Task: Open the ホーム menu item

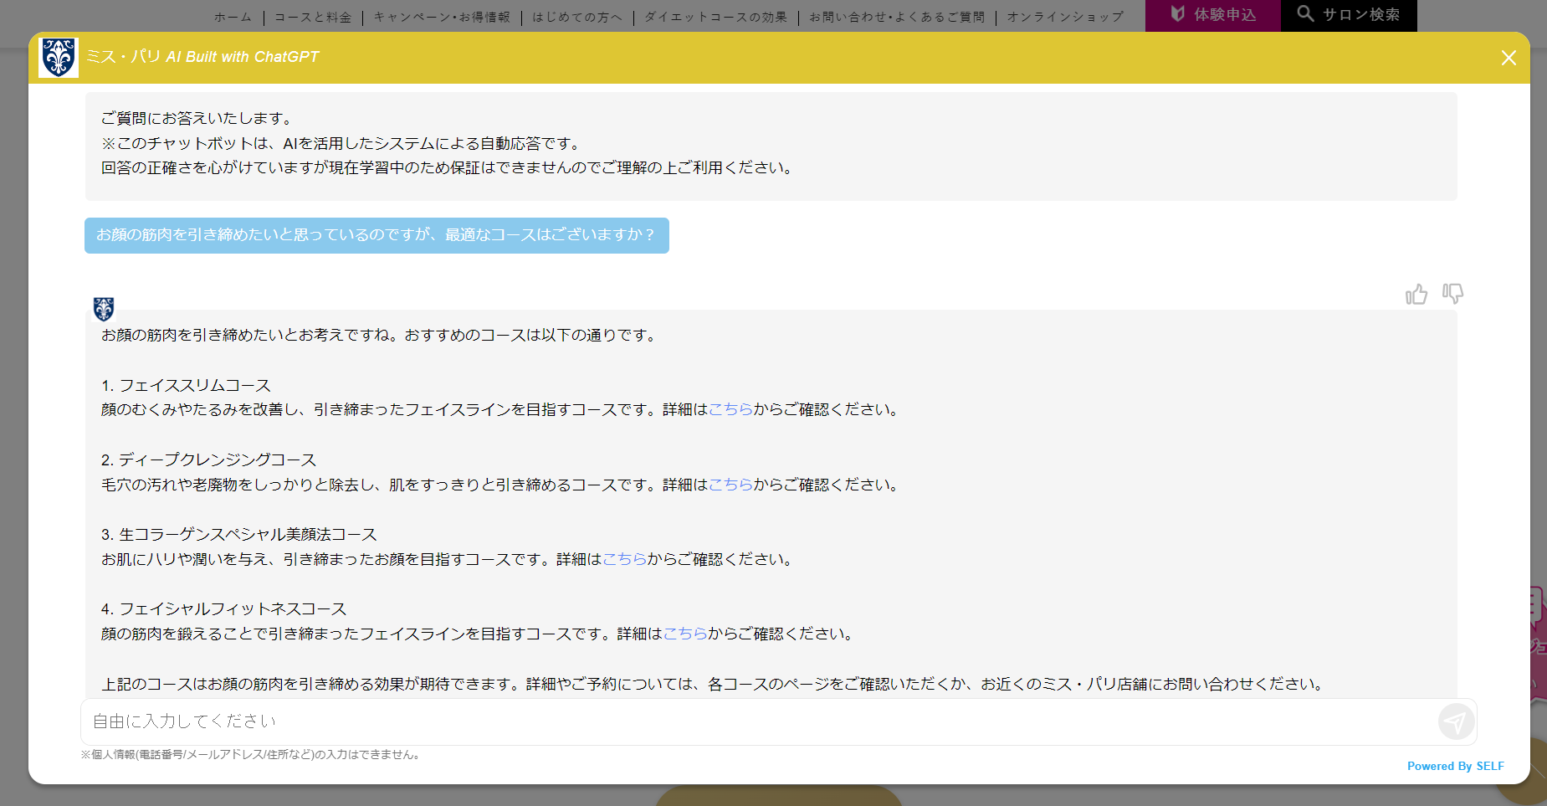Action: [233, 17]
